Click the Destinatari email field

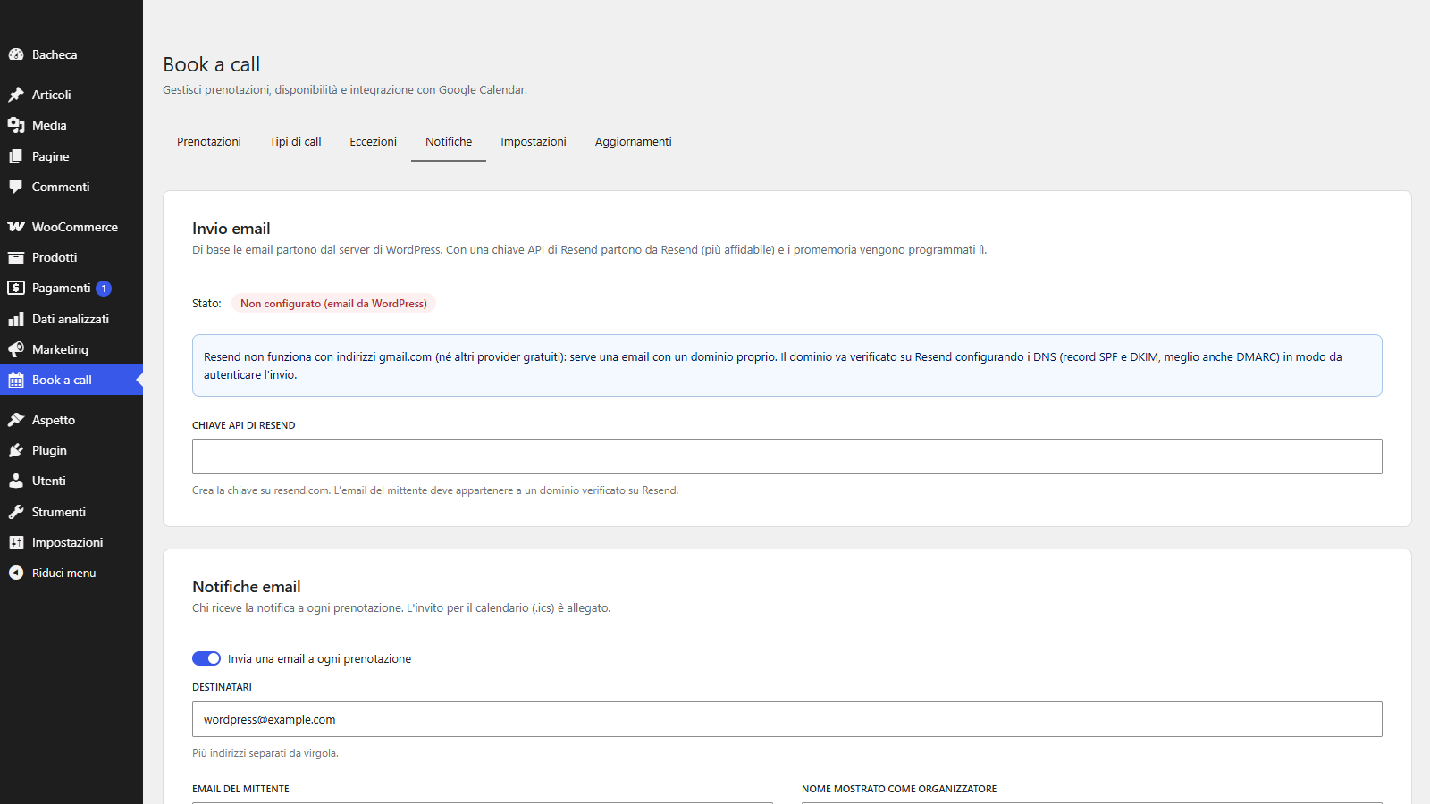(787, 719)
